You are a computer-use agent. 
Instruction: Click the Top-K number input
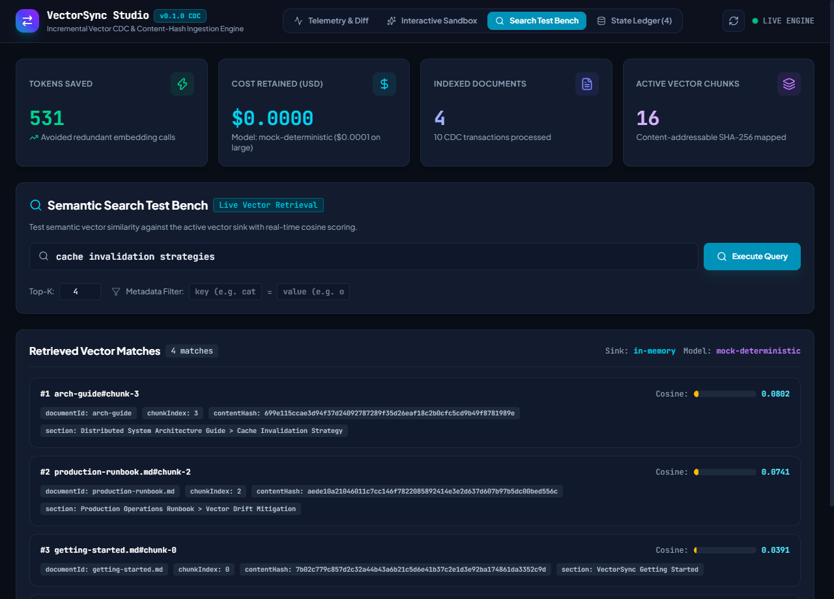point(80,292)
